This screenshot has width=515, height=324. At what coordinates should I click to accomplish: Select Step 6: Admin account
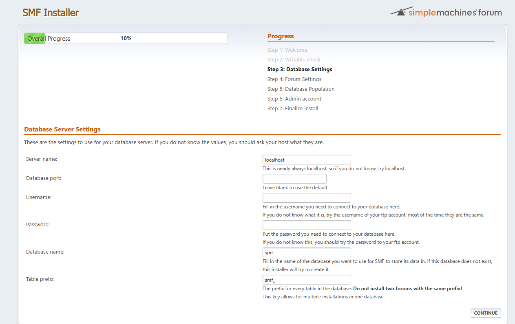(294, 99)
